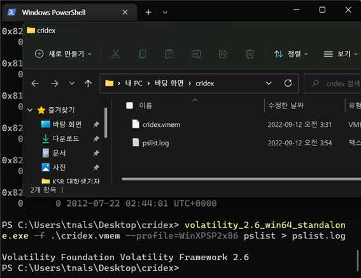
Task: Open the 보기 view dropdown
Action: [341, 54]
